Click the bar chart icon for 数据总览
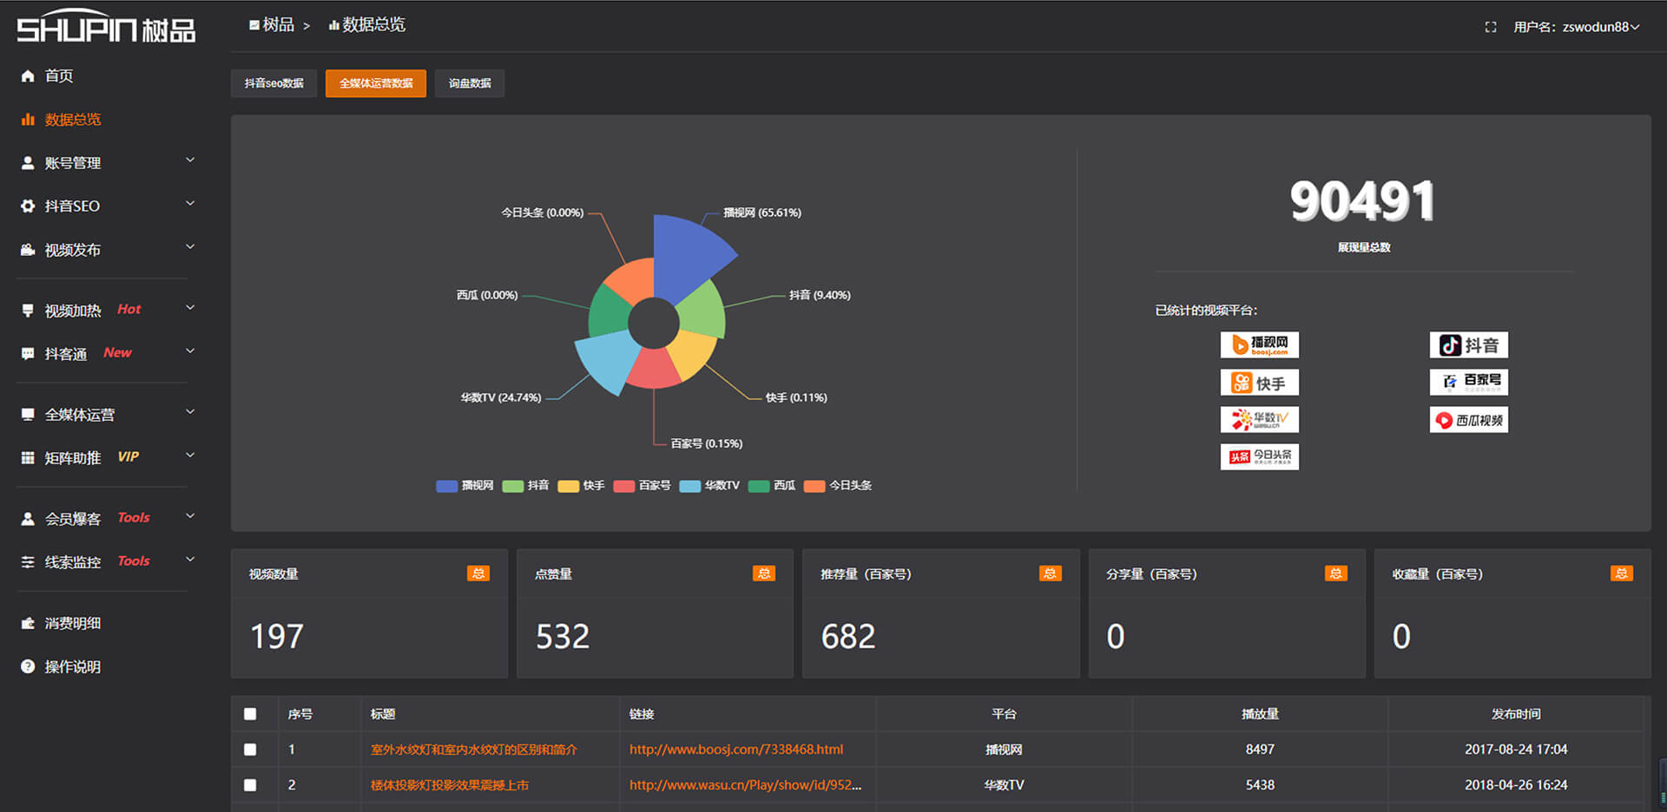 (x=28, y=120)
